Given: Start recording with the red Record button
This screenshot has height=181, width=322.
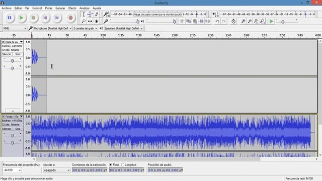Looking at the screenshot, I should pos(70,18).
